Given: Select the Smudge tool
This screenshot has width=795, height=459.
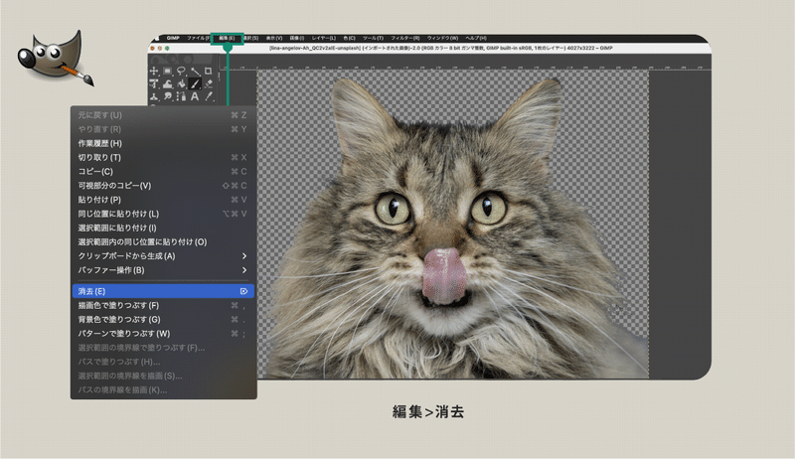Looking at the screenshot, I should tap(167, 96).
